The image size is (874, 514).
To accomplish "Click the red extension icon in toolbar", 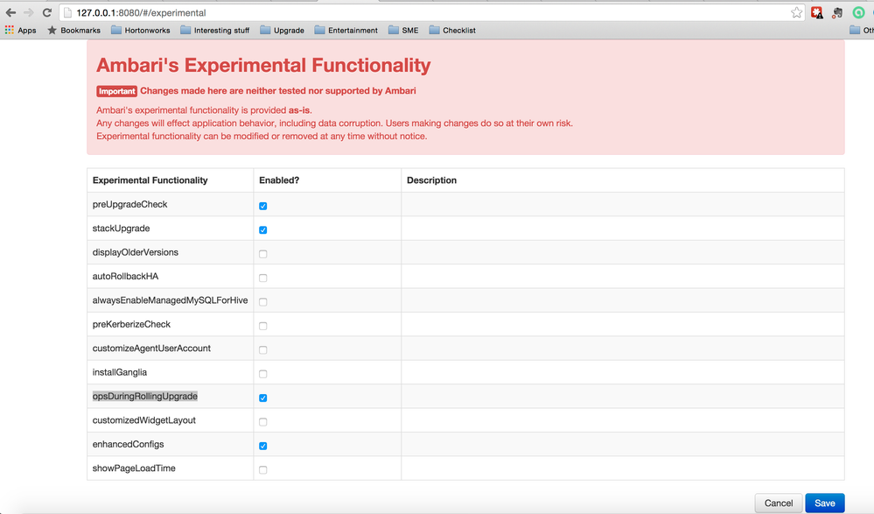I will coord(817,13).
